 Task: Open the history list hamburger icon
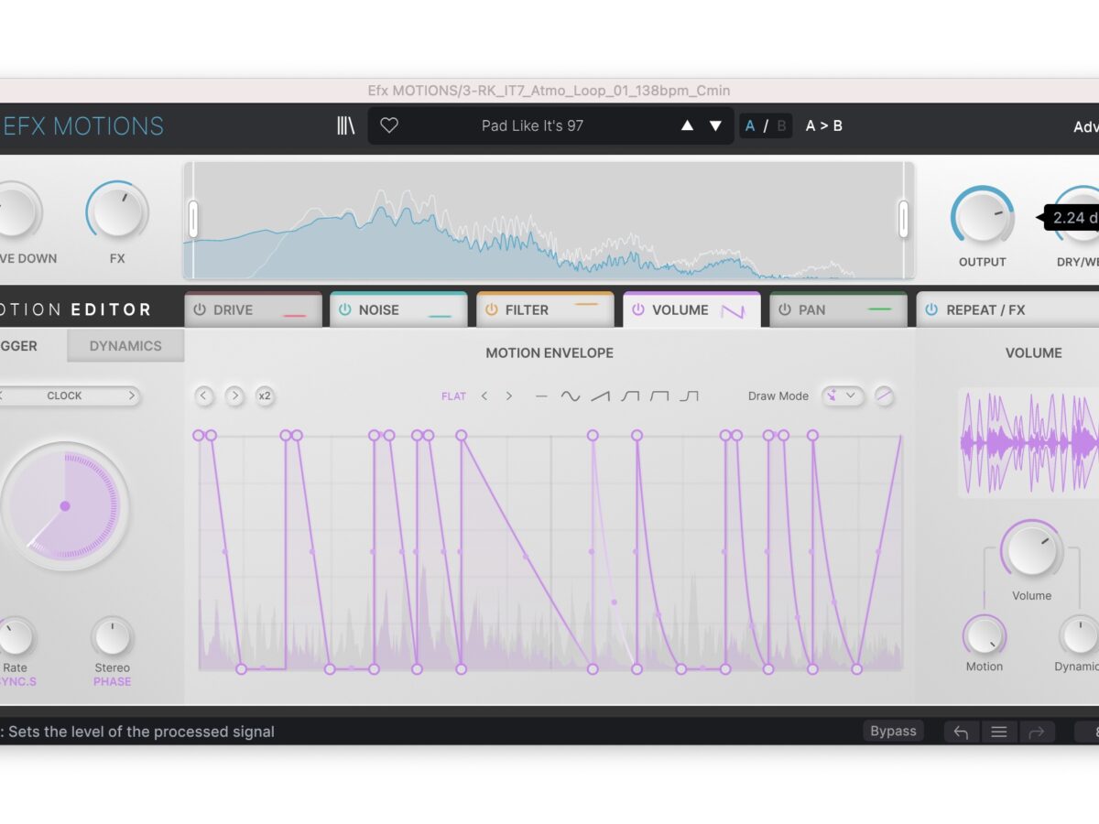click(x=999, y=732)
